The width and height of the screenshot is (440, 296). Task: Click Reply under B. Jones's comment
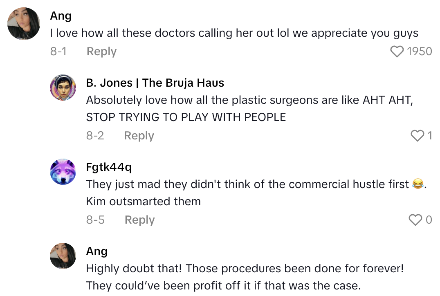point(139,135)
